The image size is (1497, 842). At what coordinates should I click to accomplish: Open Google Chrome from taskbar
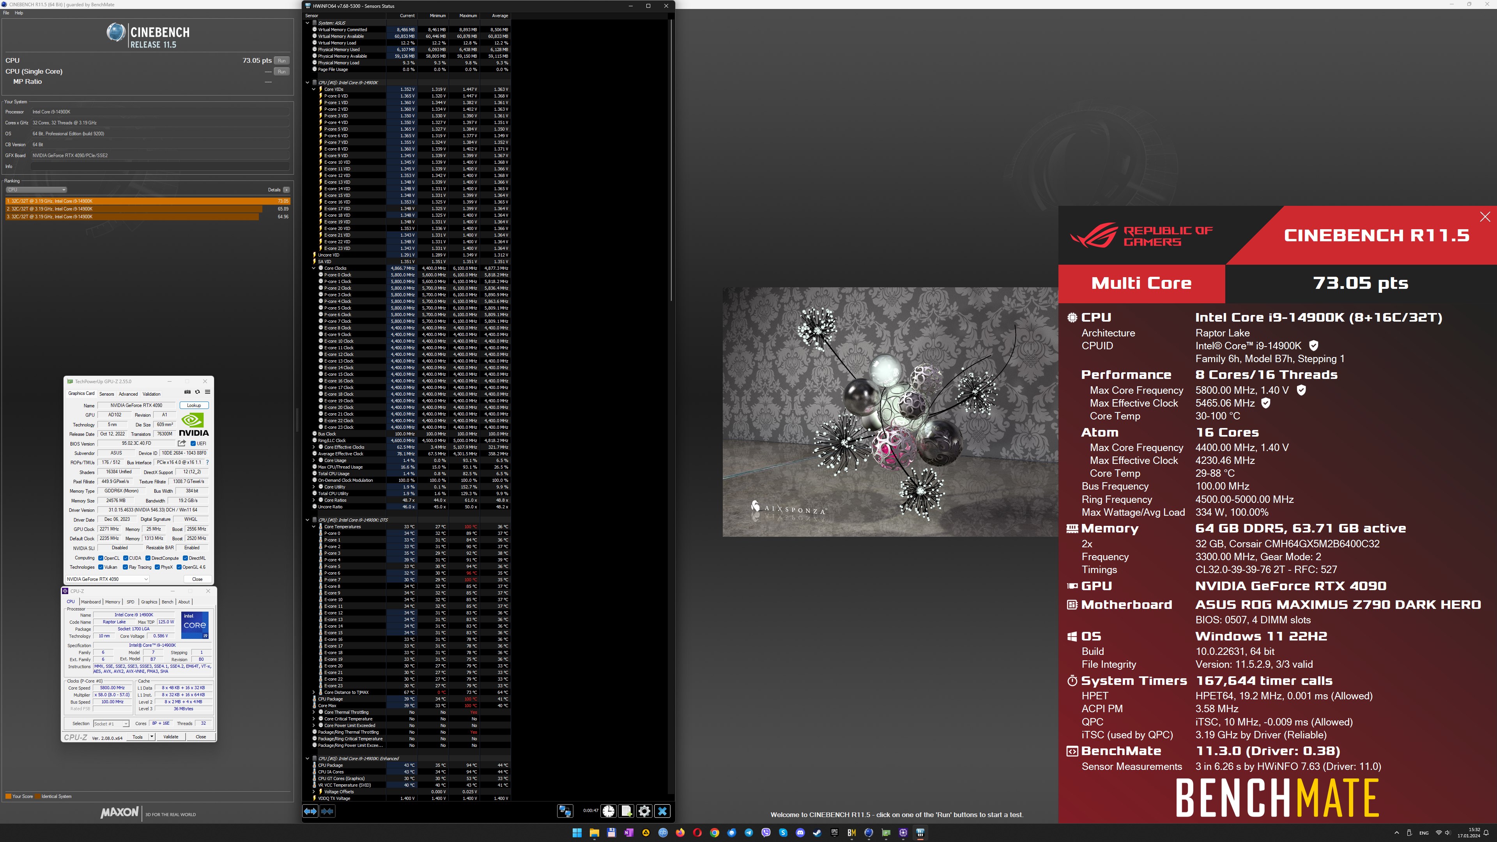[714, 833]
